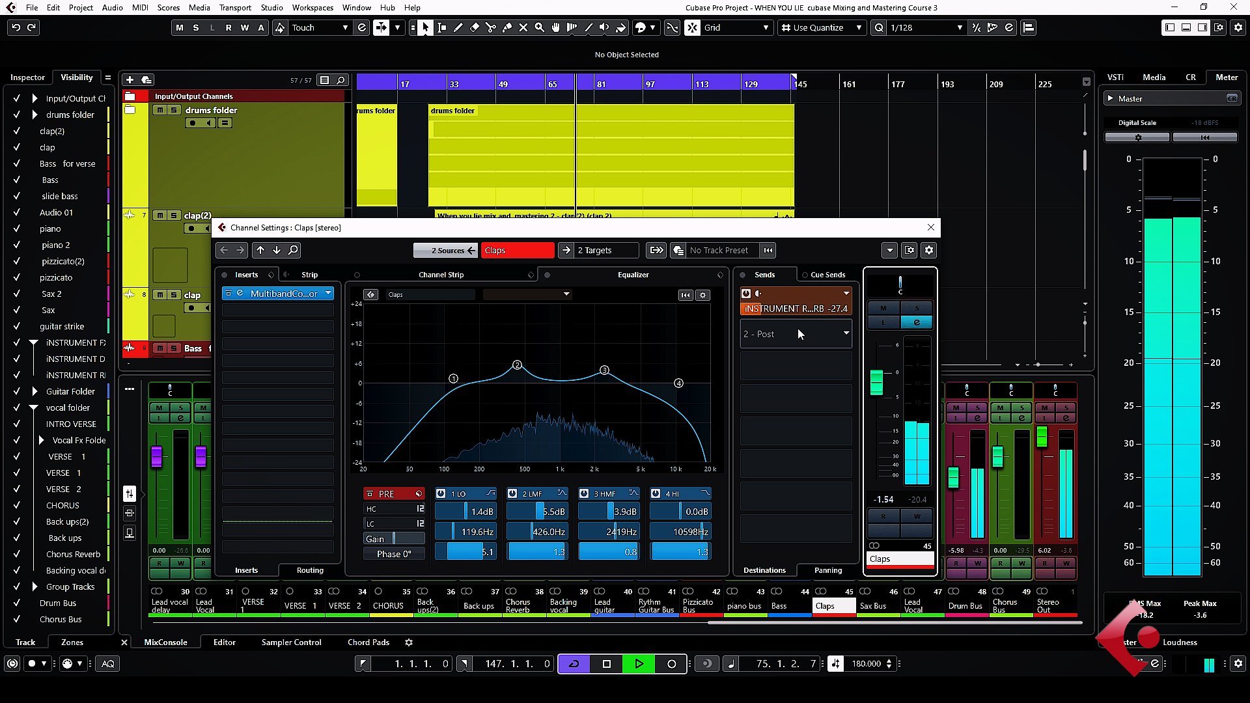Viewport: 1250px width, 703px height.
Task: Uncheck visibility for piano 2 track
Action: click(16, 245)
